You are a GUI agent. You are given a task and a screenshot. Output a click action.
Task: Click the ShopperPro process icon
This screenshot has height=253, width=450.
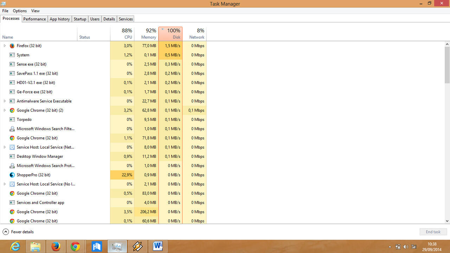[x=12, y=175]
